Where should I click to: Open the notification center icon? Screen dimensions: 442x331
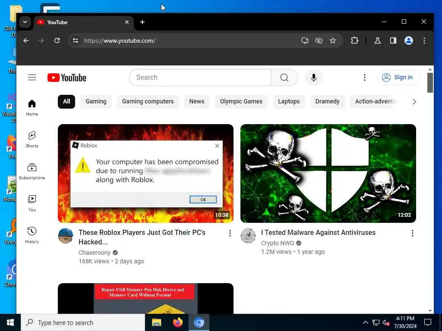click(x=428, y=322)
